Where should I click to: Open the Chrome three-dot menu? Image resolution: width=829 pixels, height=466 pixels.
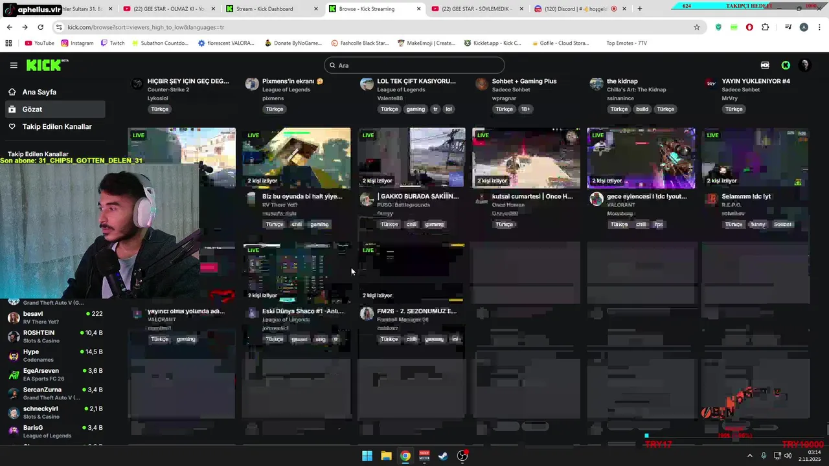point(819,27)
